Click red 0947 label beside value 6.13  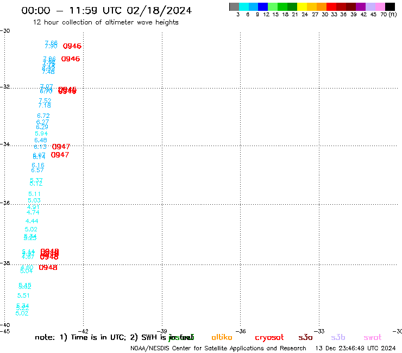tap(61, 147)
